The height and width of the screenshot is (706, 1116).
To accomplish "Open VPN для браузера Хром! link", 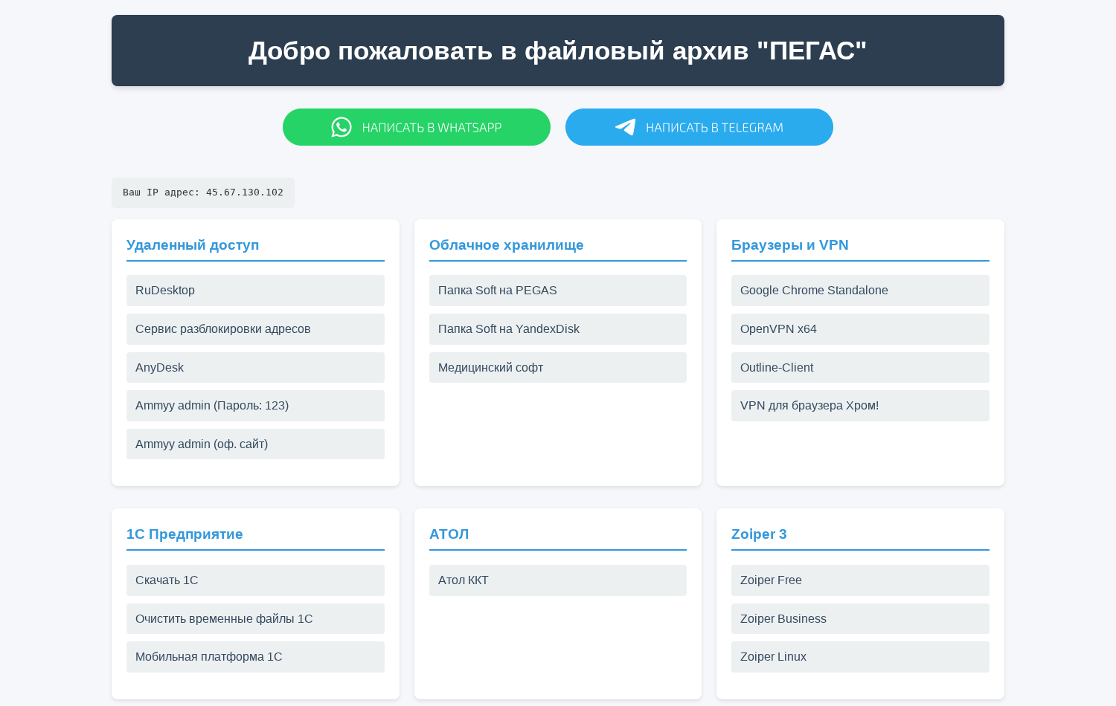I will tap(860, 406).
